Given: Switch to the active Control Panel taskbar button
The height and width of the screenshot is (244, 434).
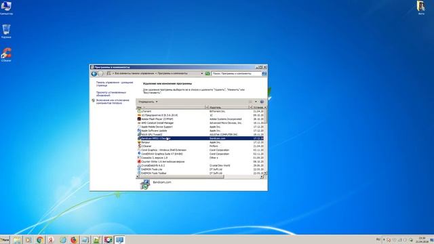Looking at the screenshot, I should (119, 240).
